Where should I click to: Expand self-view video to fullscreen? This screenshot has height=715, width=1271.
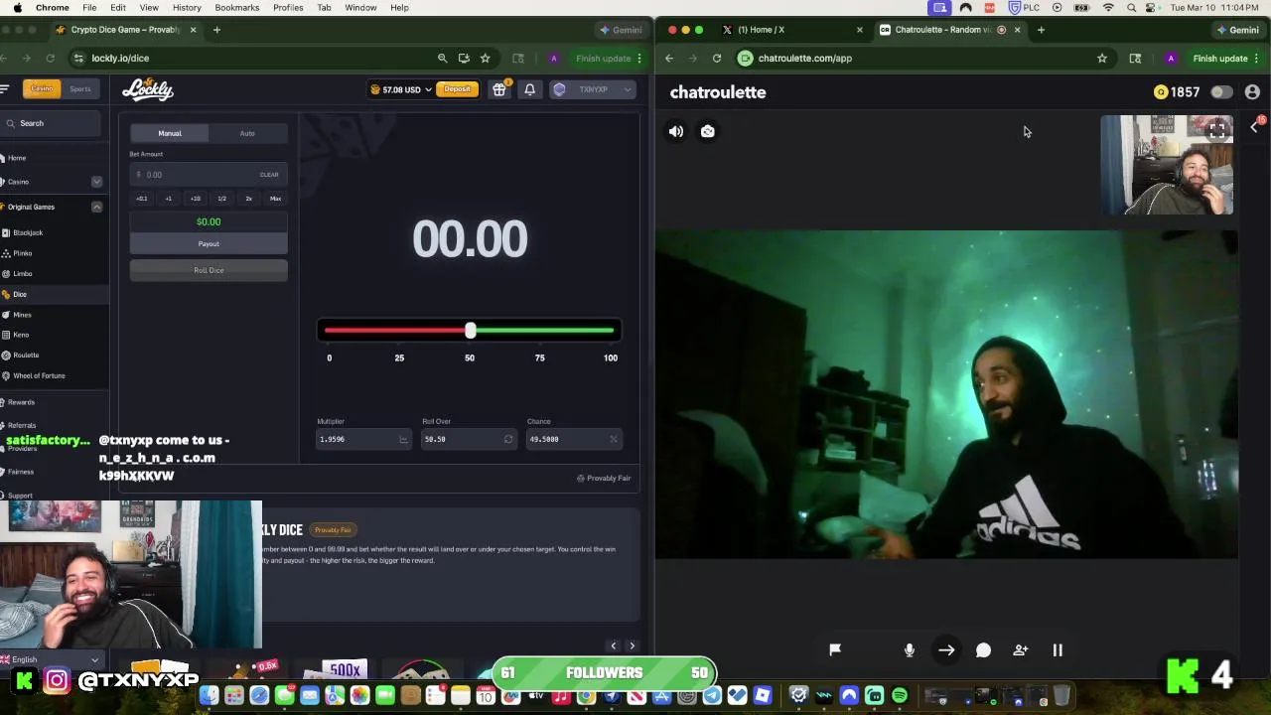[1217, 130]
